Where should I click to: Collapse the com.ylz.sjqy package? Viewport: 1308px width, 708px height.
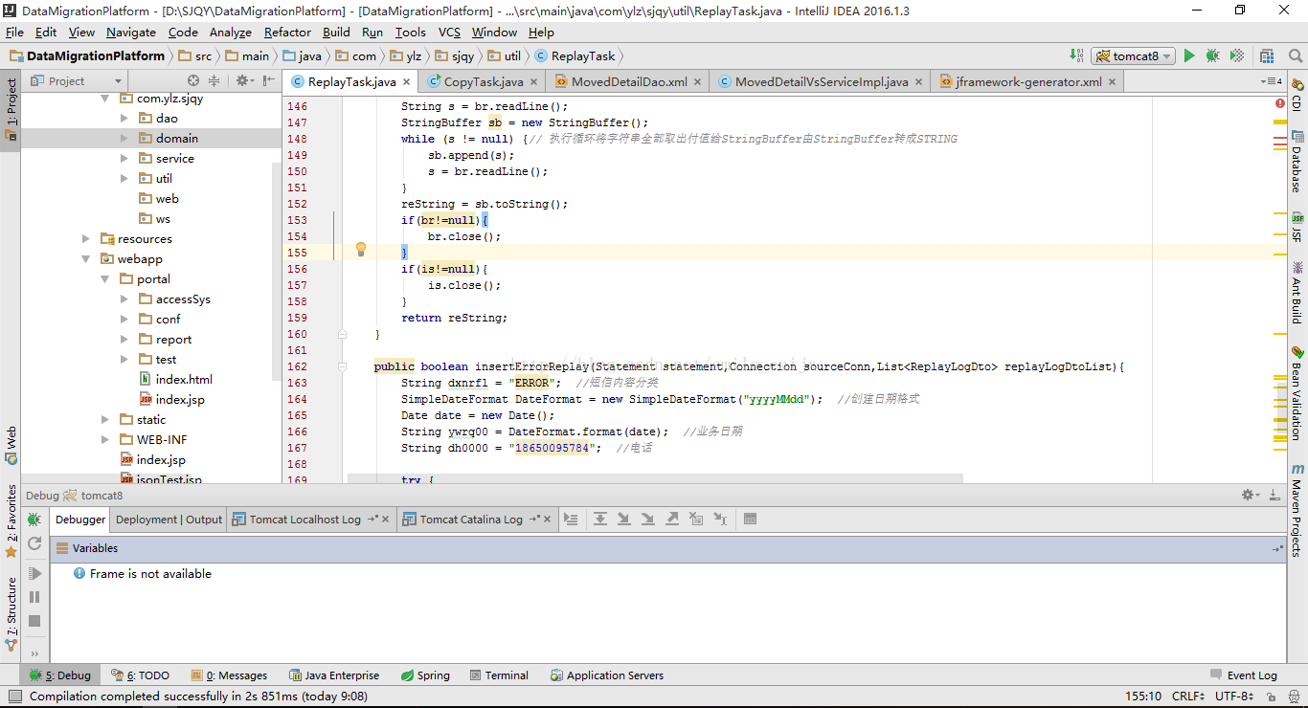(x=105, y=99)
